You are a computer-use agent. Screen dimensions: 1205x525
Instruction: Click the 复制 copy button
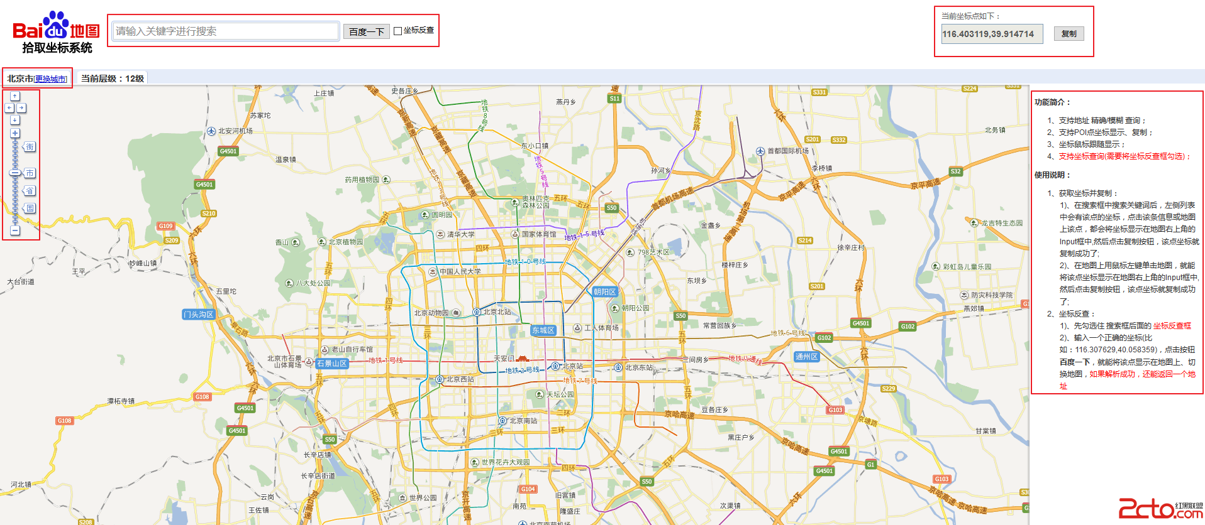1069,34
